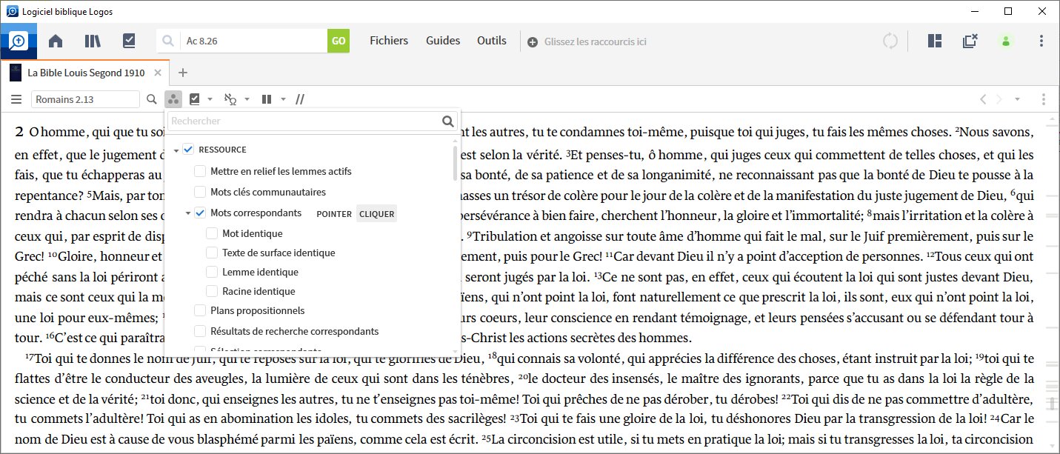Collapse the RESSOURCE tree section
Screen dimensions: 1060x454
[176, 150]
